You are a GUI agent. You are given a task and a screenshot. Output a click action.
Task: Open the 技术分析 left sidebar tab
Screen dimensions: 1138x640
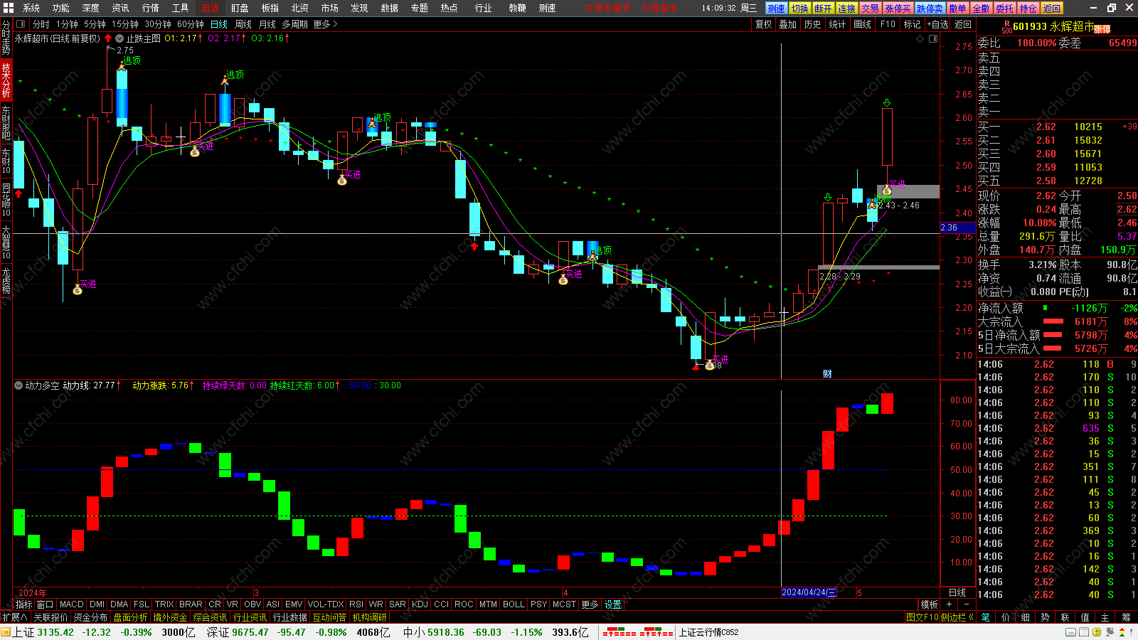(x=6, y=80)
